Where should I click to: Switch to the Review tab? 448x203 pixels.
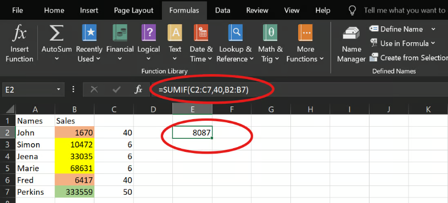pyautogui.click(x=257, y=10)
